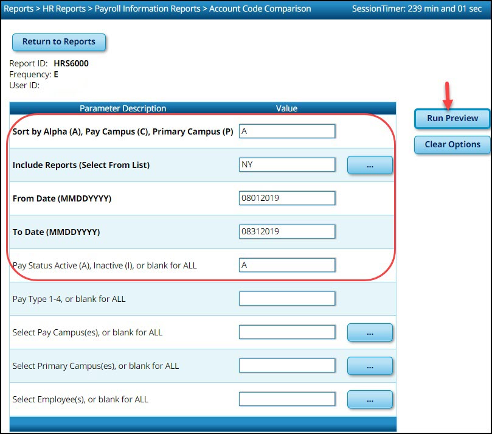492x434 pixels.
Task: Select the Pay Status value field
Action: coord(287,265)
